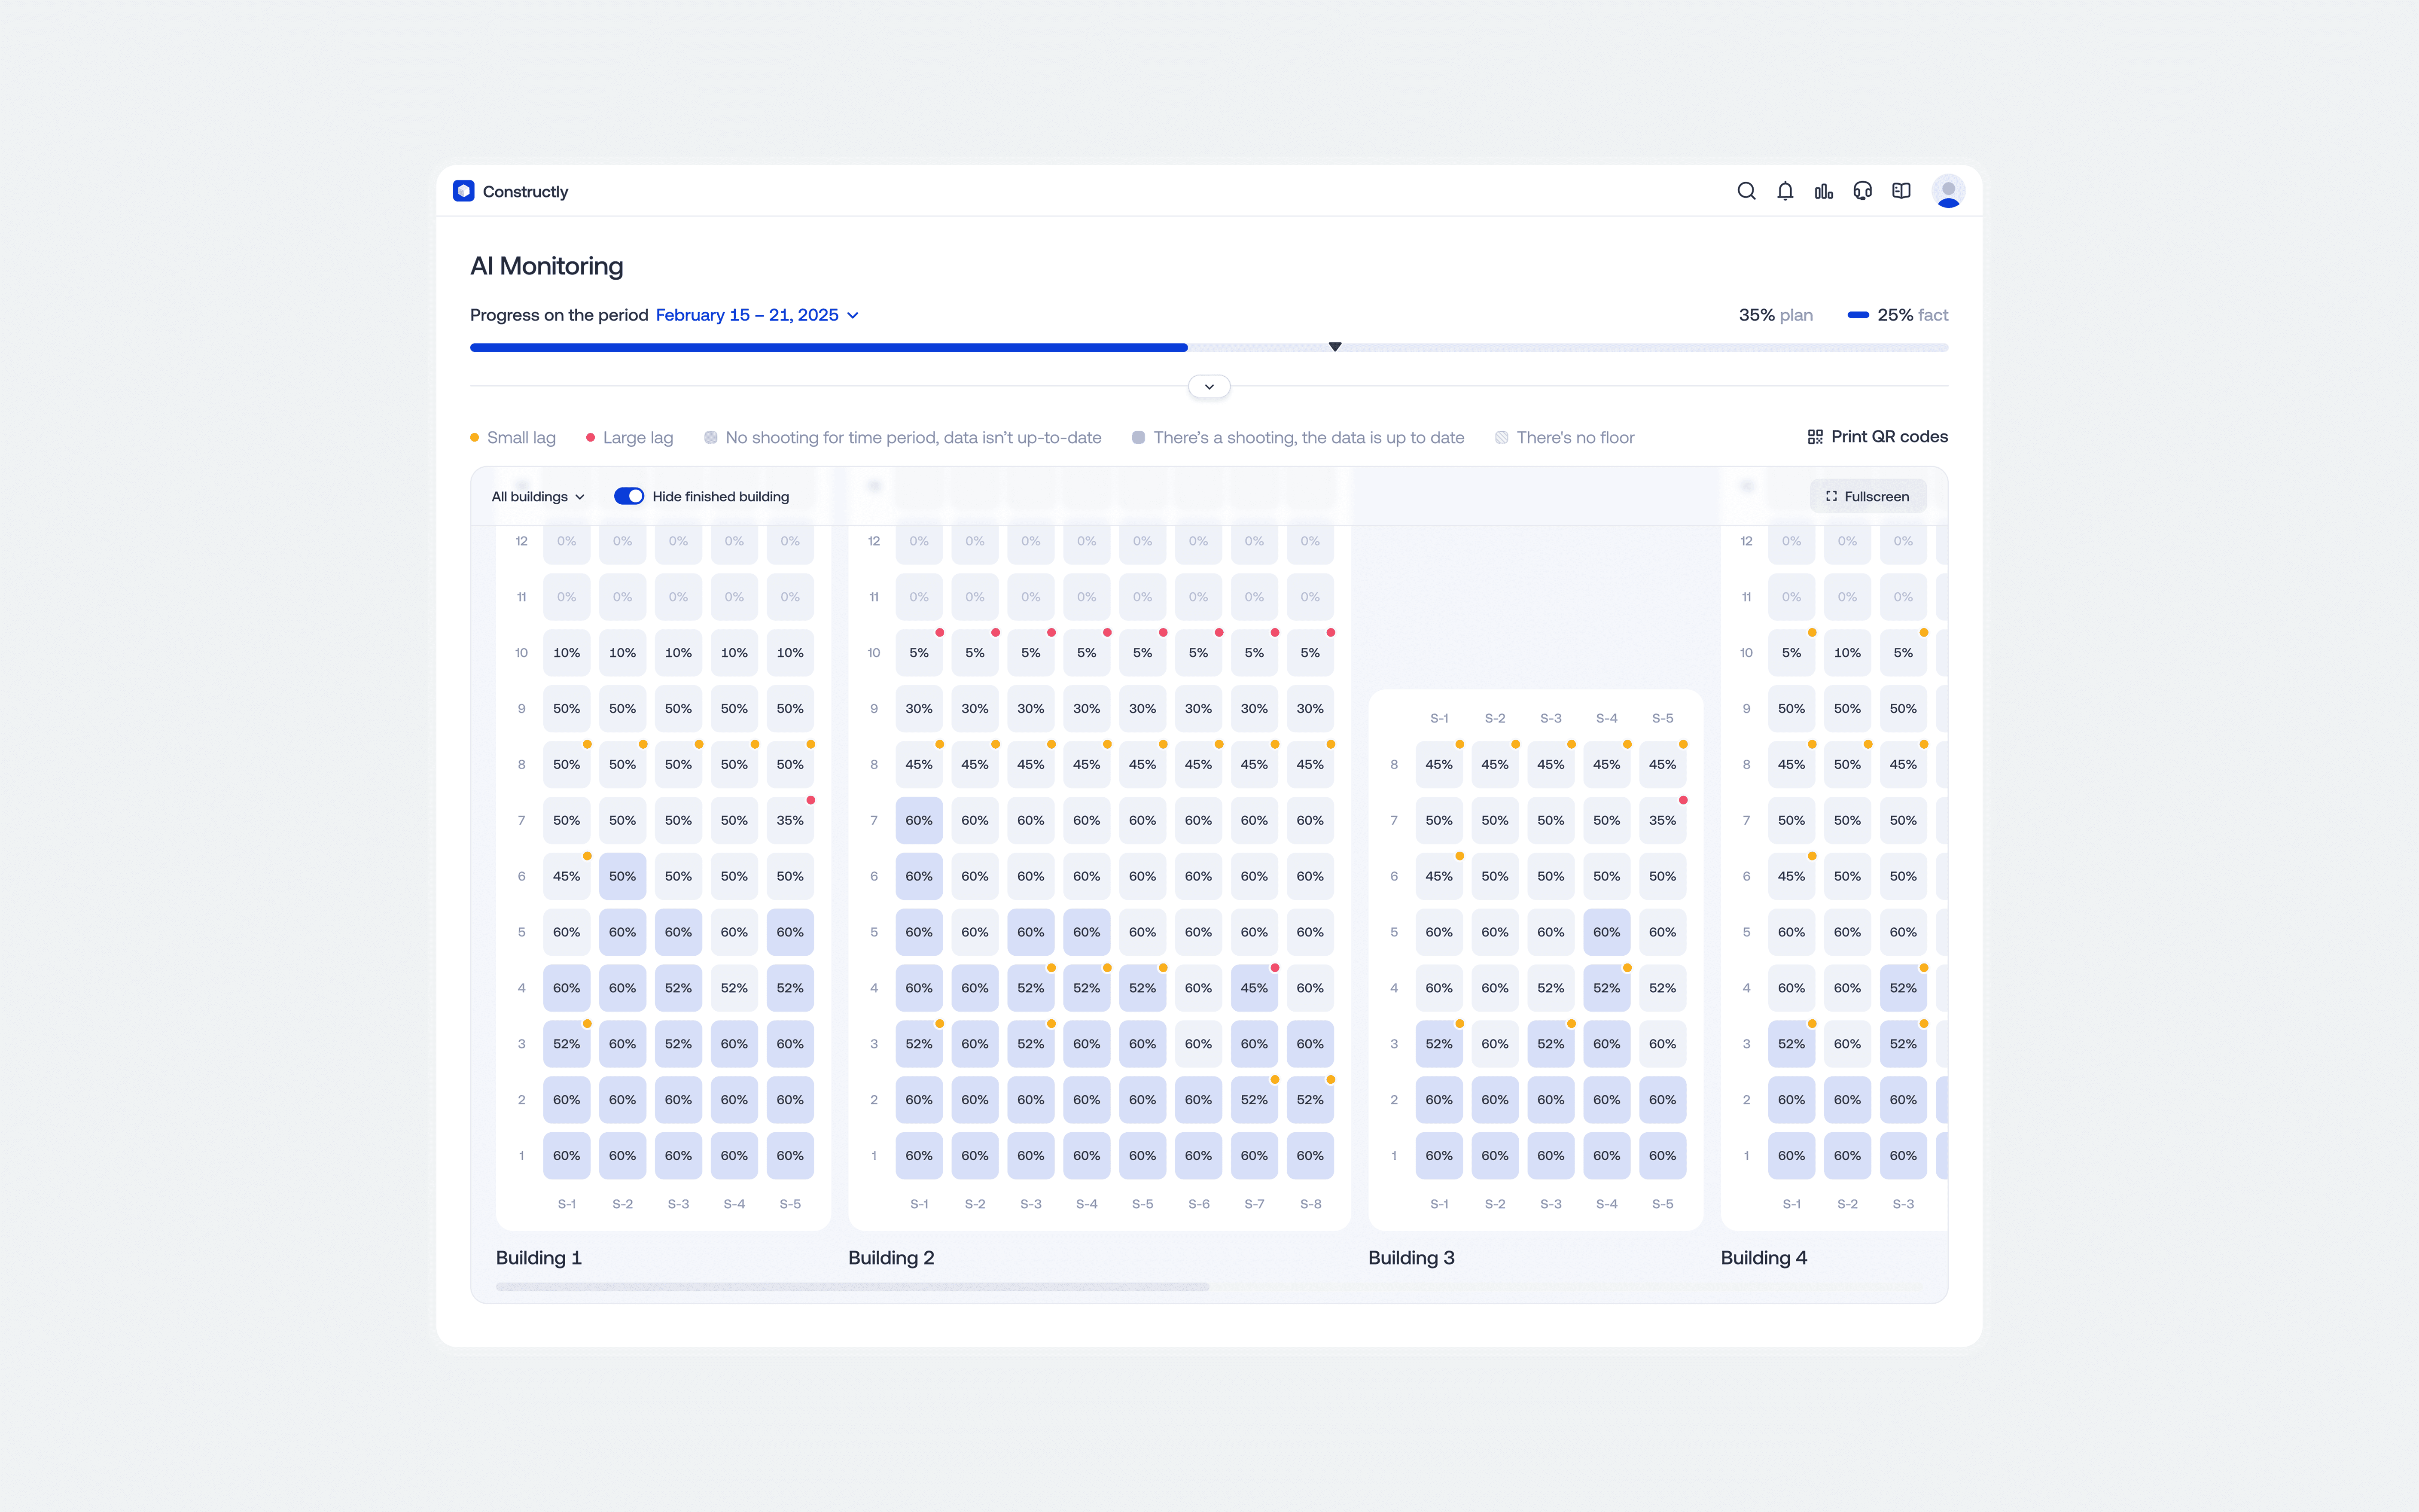Open the book documentation icon
Screen dimensions: 2419x1512
click(x=1901, y=191)
